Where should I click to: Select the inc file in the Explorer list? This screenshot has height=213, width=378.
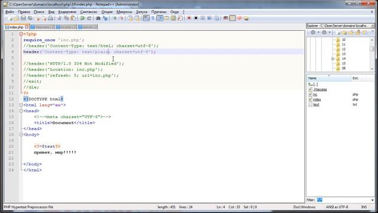pyautogui.click(x=315, y=95)
